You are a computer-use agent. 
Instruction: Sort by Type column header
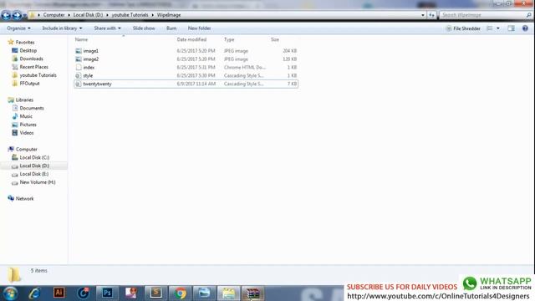tap(229, 39)
